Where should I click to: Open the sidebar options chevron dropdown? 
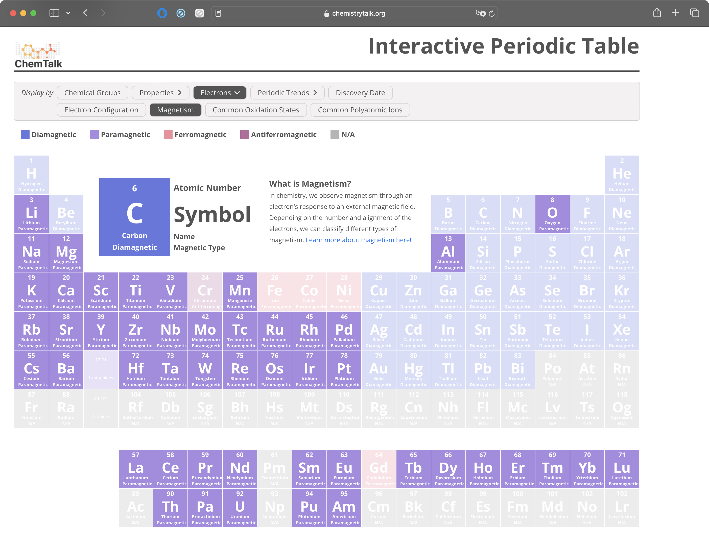pyautogui.click(x=68, y=13)
